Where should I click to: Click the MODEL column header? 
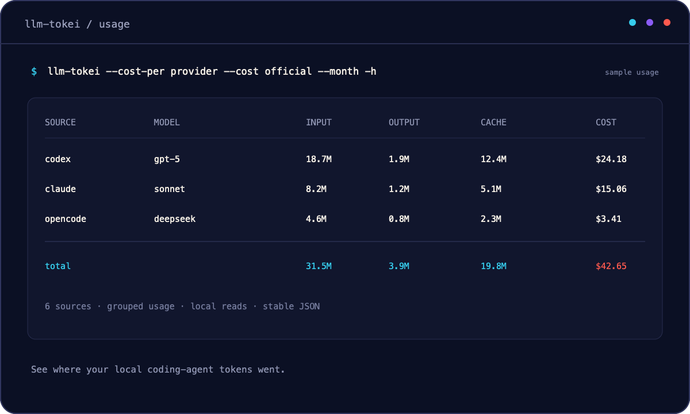(167, 122)
